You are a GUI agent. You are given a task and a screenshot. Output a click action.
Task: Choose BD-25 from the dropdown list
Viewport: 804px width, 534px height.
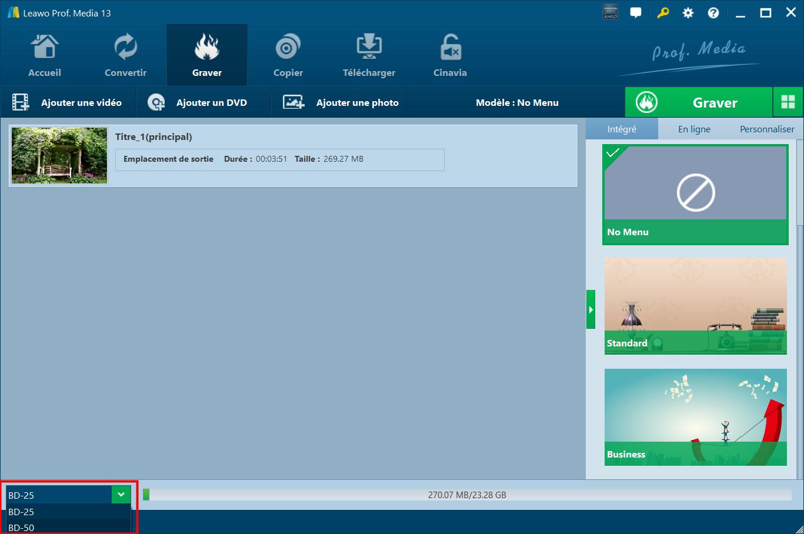pos(68,512)
